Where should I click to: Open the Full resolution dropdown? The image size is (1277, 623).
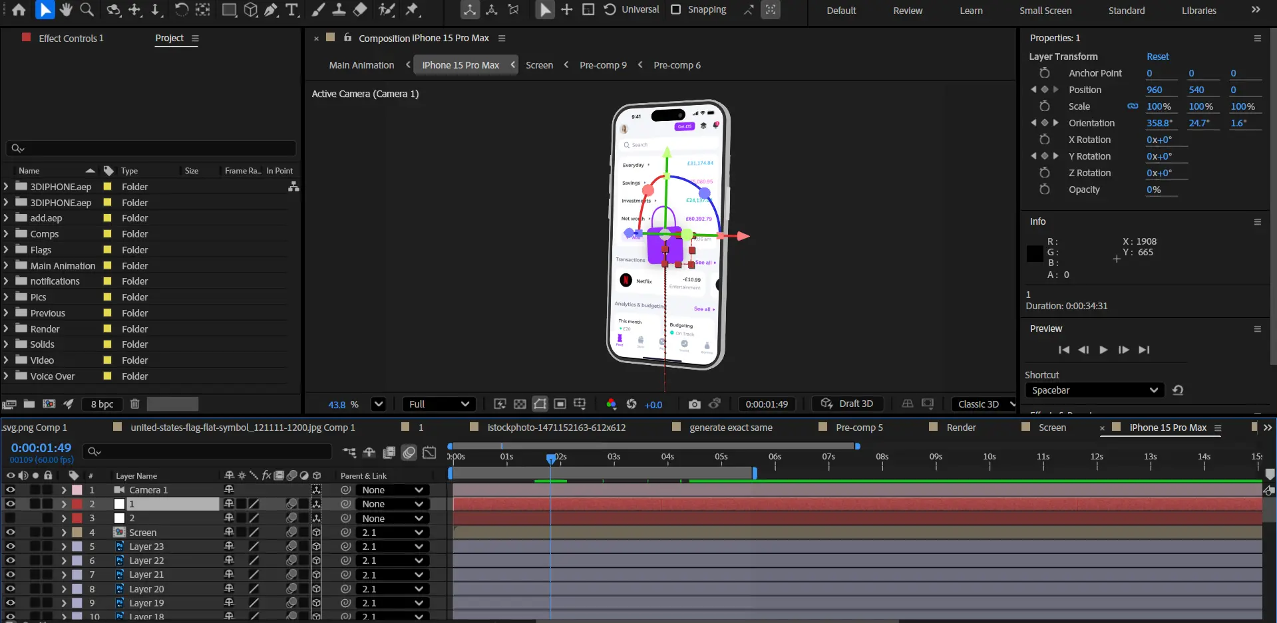439,404
